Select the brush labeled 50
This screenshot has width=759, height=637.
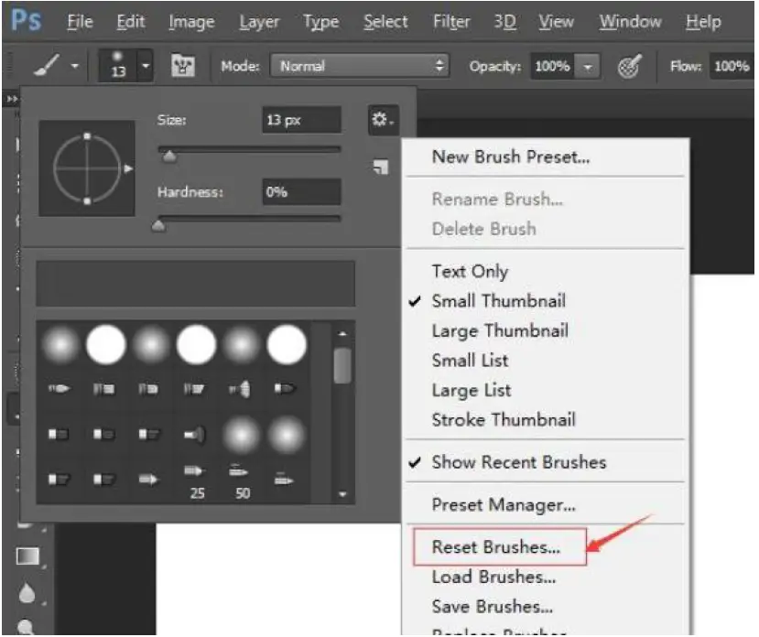pos(241,481)
